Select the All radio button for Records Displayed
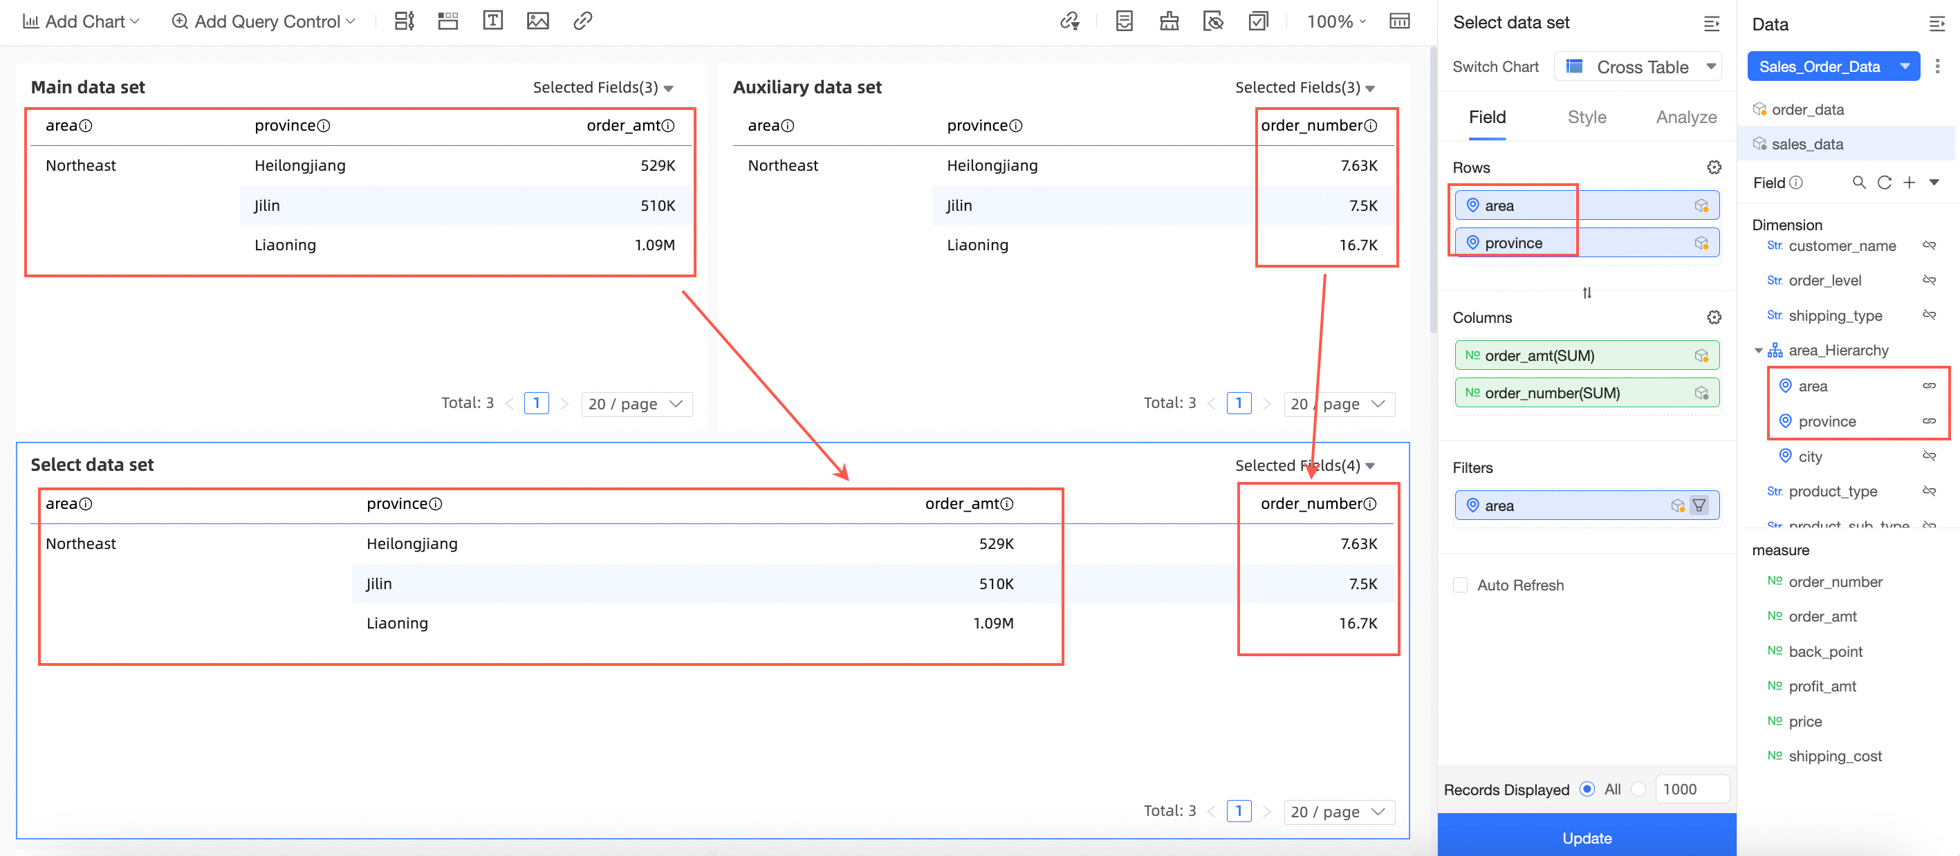This screenshot has height=856, width=1960. [1587, 789]
